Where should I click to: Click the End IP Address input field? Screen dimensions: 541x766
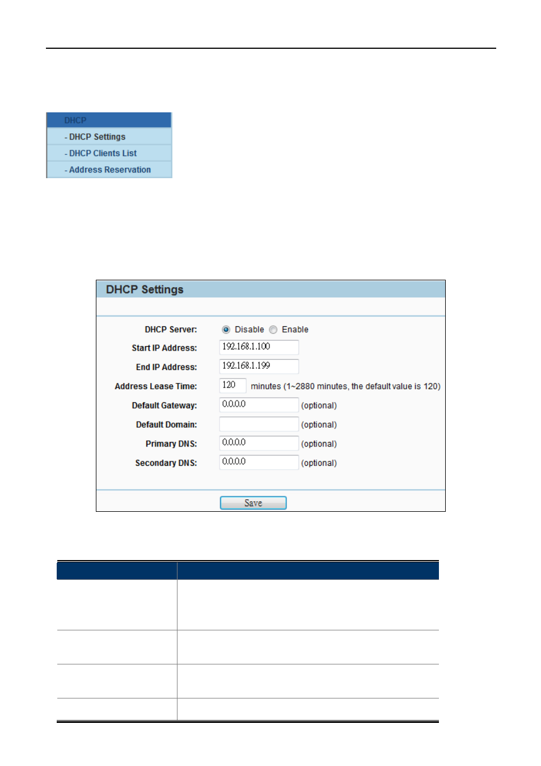pyautogui.click(x=259, y=367)
